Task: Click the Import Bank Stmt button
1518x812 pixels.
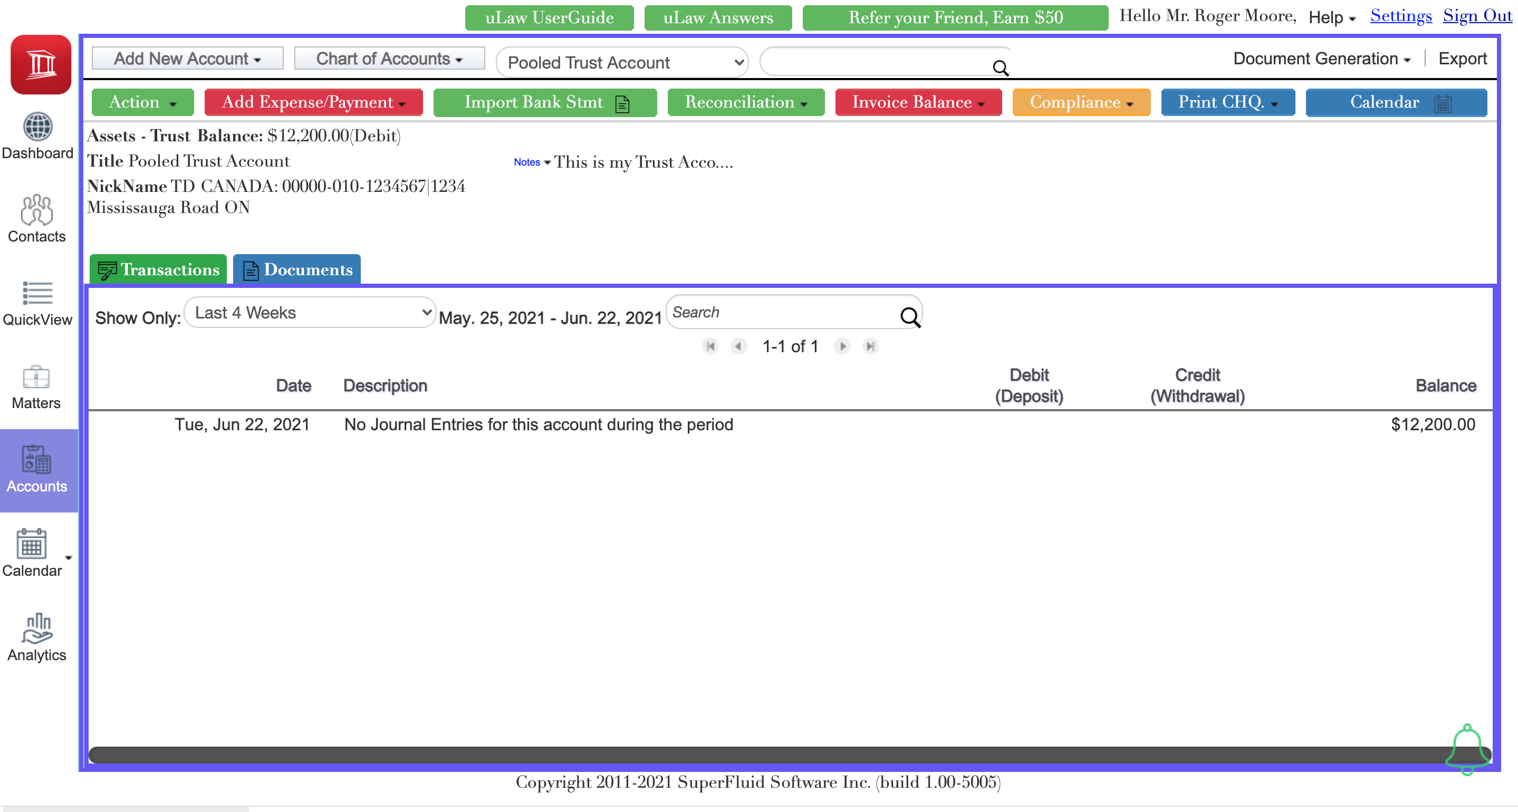Action: tap(545, 102)
